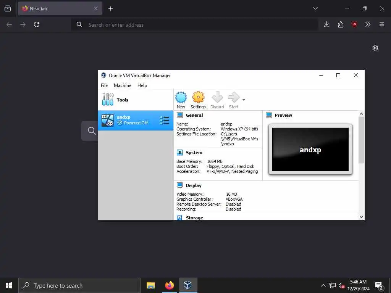Screen dimensions: 391x293
Task: Click the General section monitor icon
Action: coord(179,115)
